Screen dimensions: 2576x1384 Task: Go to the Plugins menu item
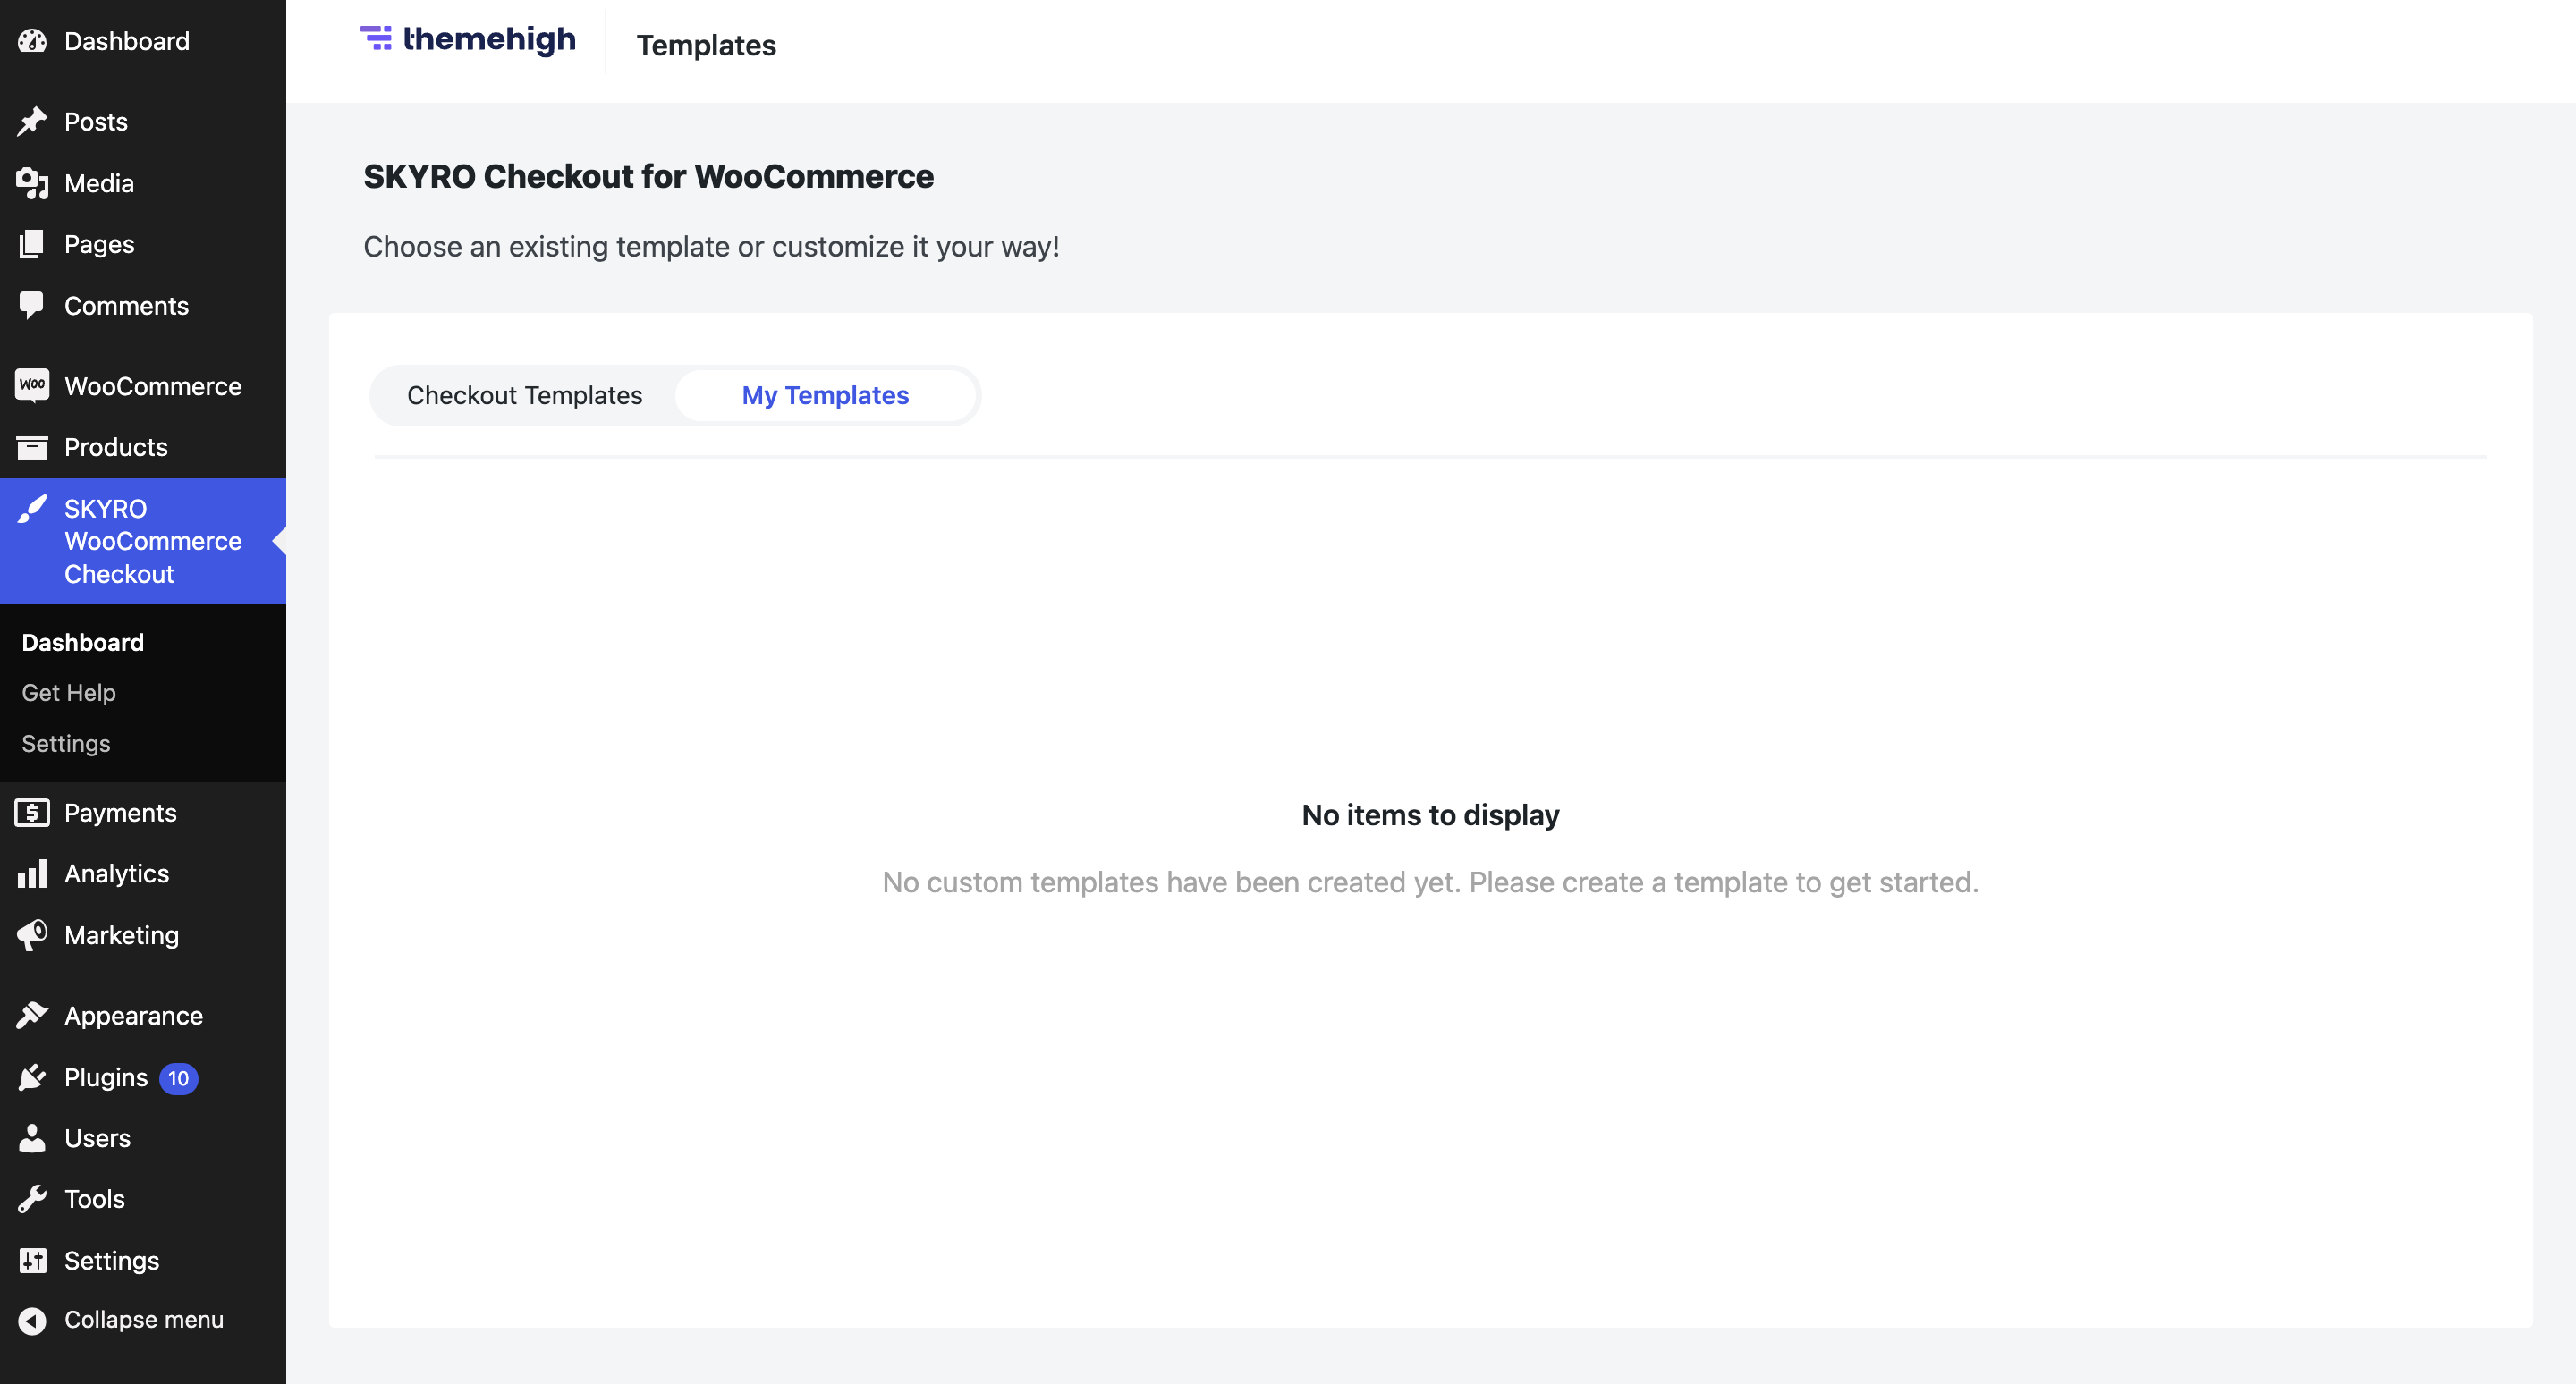coord(143,1077)
